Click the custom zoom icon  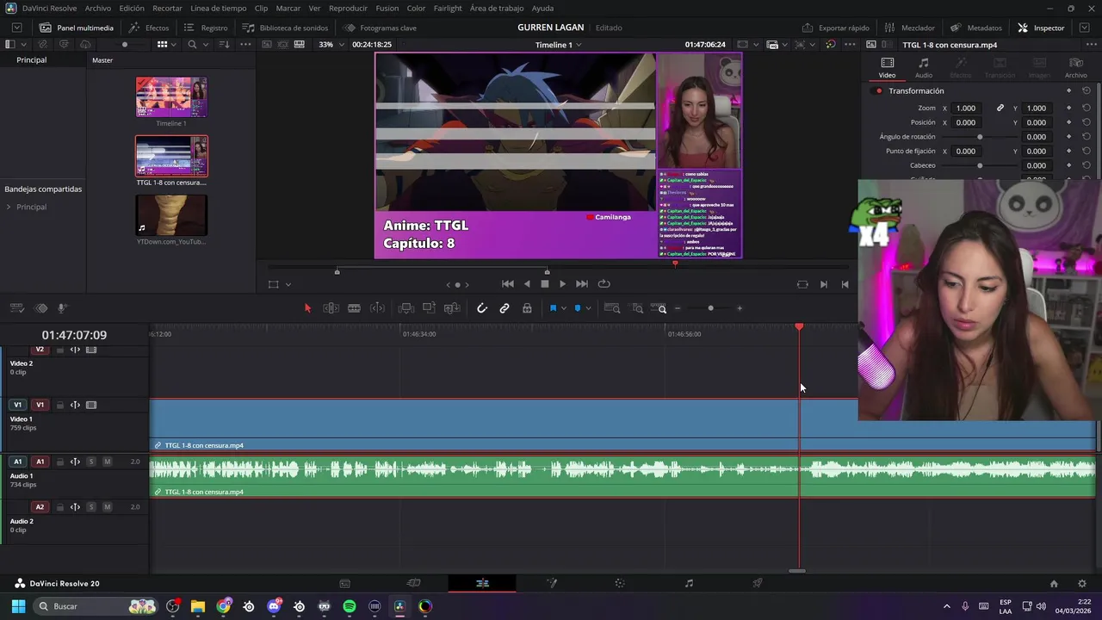coord(659,308)
